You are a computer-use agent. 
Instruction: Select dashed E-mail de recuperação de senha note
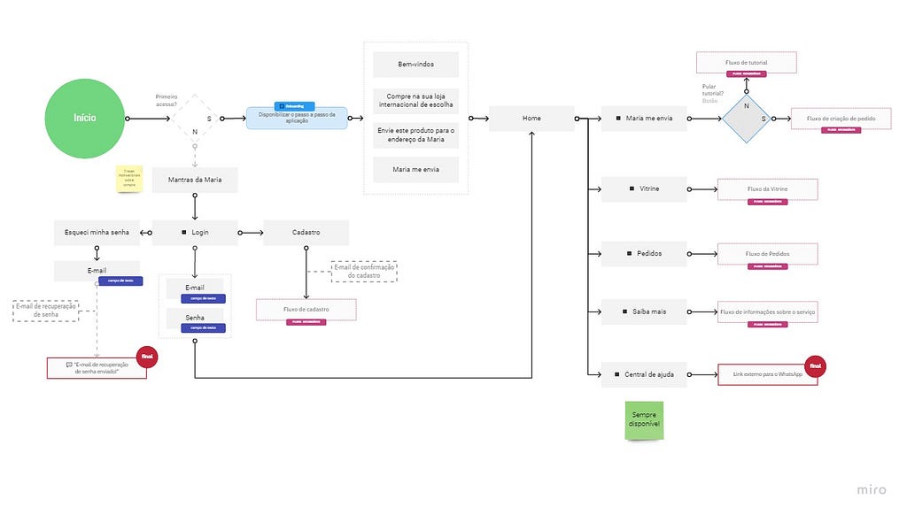tap(46, 311)
